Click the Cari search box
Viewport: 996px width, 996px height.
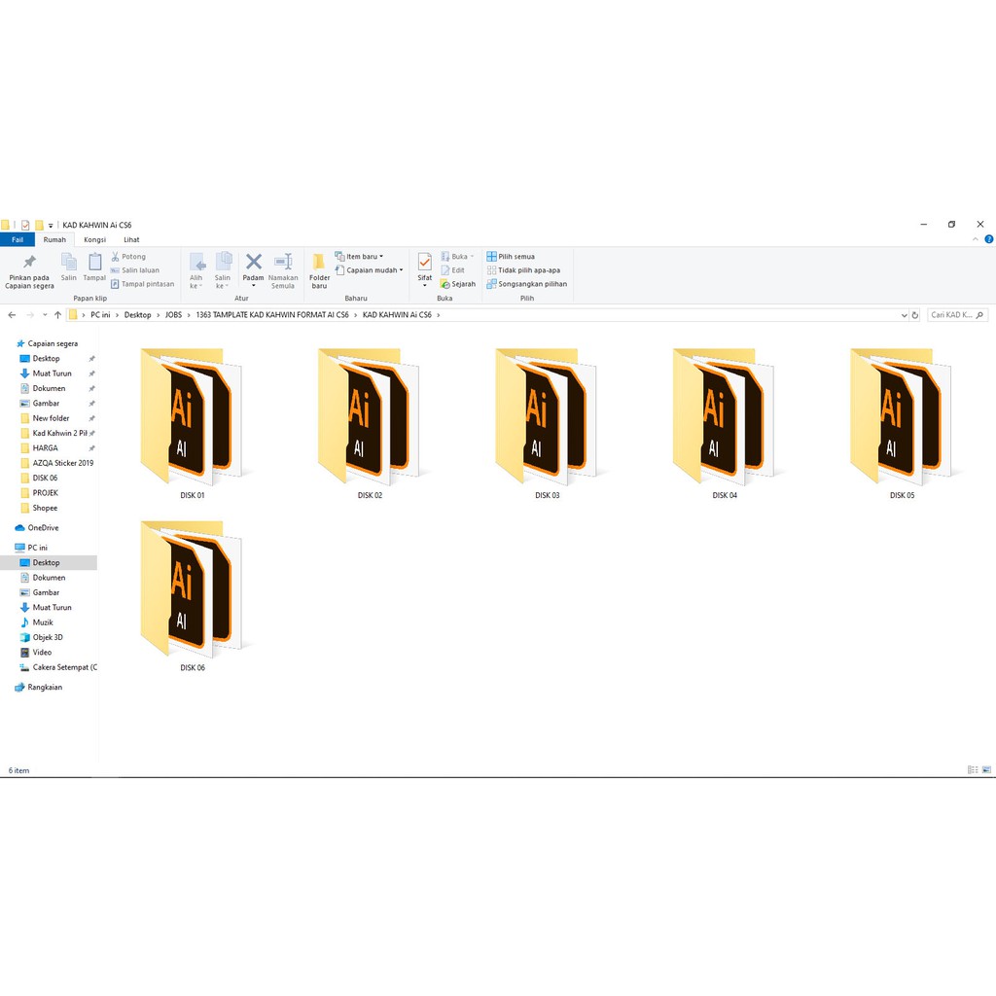pos(953,315)
